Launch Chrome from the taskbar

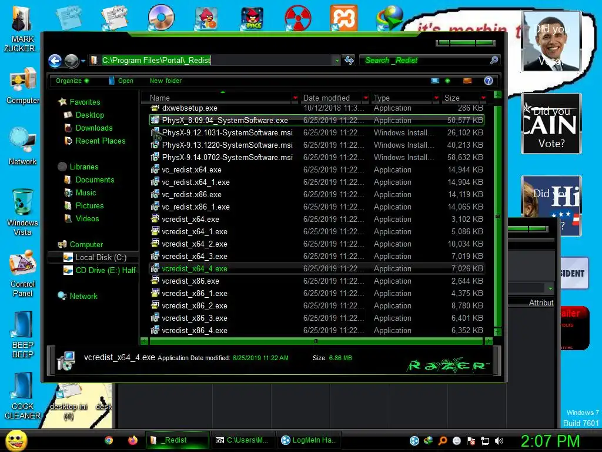point(109,440)
